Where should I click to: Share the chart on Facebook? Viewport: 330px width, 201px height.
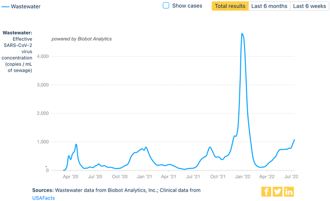coord(266,191)
